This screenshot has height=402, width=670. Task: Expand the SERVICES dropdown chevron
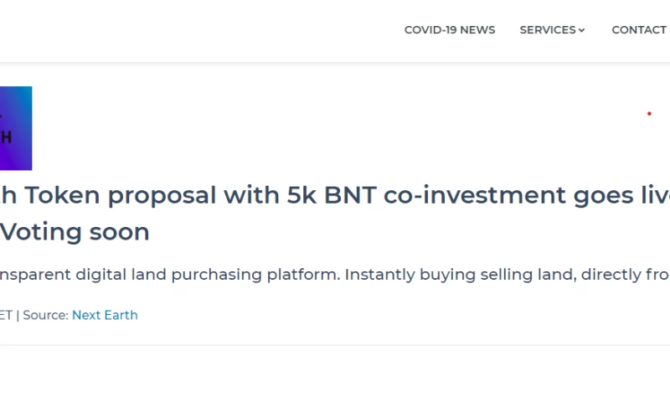click(x=582, y=30)
